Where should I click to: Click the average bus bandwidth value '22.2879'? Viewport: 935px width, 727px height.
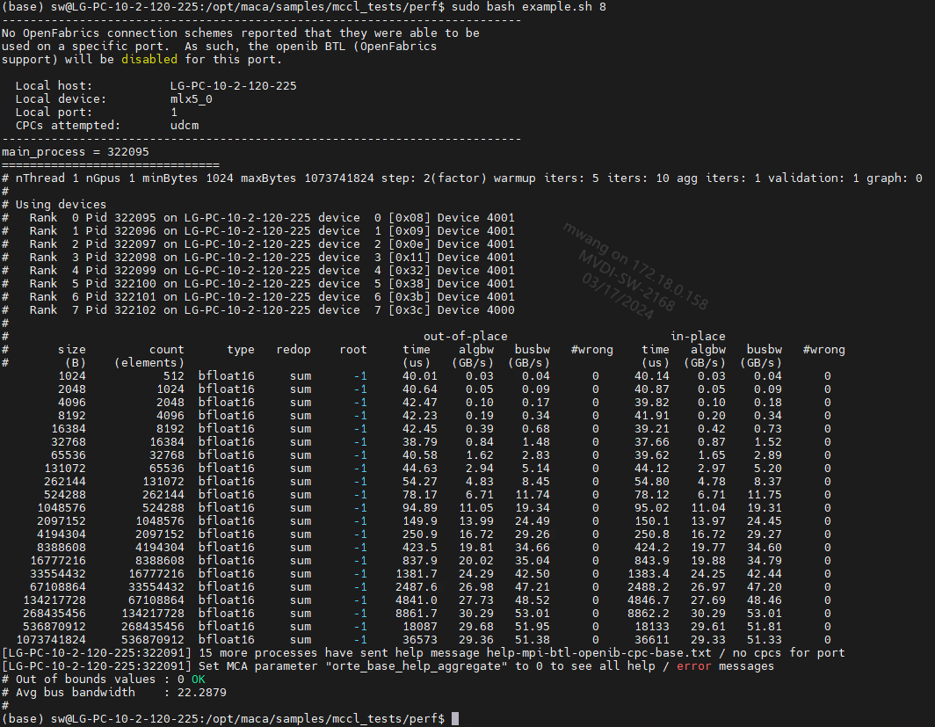point(201,693)
